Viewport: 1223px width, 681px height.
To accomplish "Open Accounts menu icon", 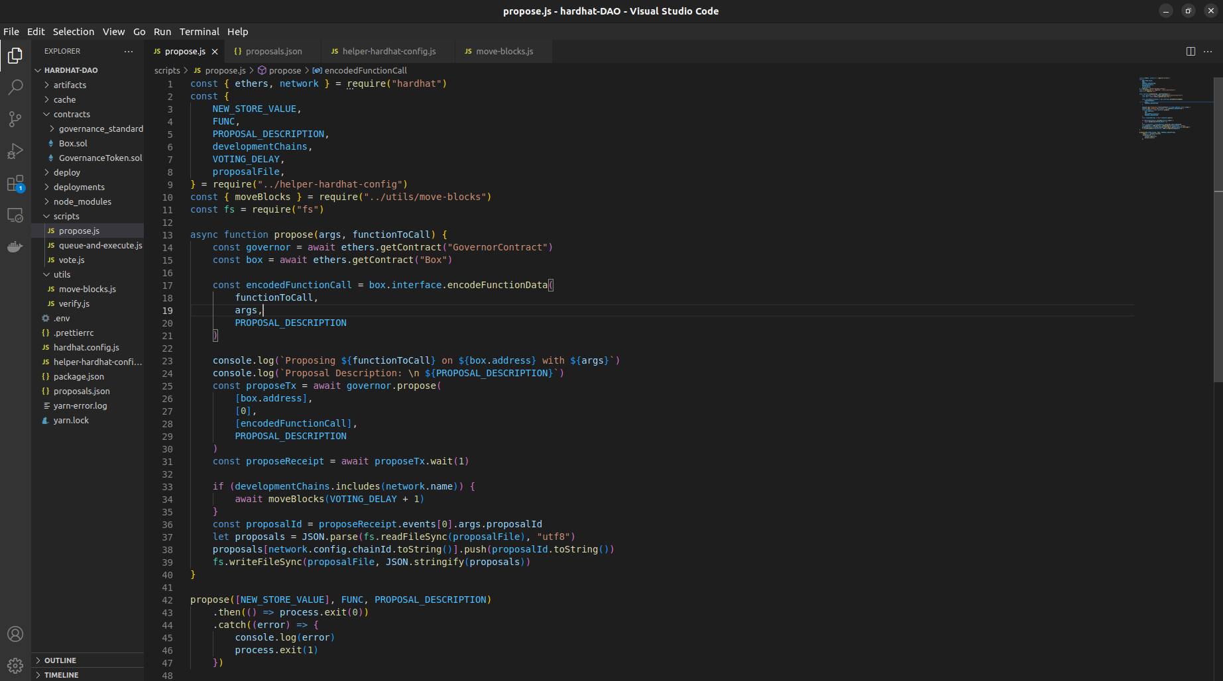I will (x=15, y=634).
